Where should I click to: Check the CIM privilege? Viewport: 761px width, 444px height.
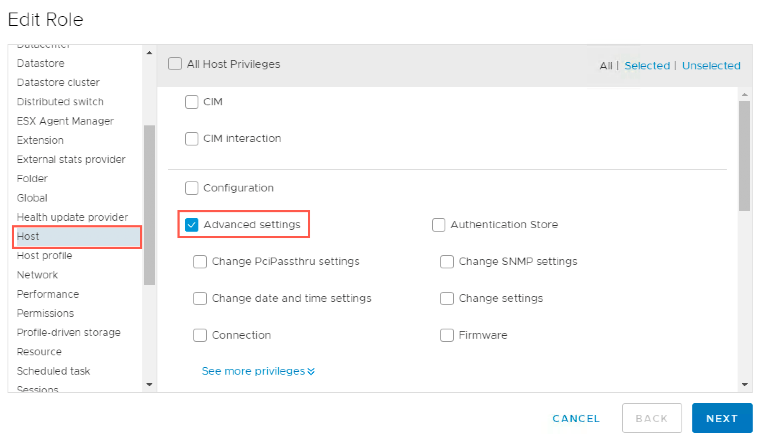[191, 102]
